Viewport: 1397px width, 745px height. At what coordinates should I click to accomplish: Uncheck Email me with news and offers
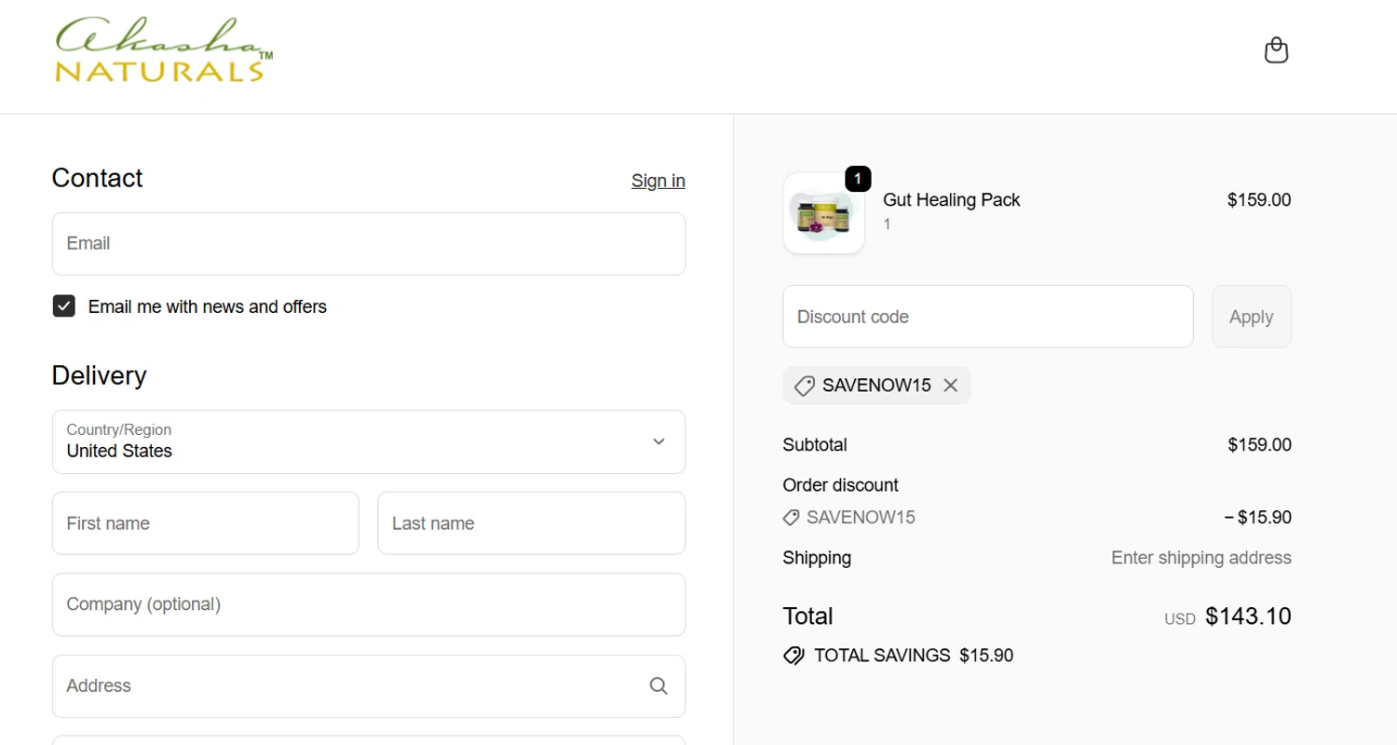click(63, 306)
